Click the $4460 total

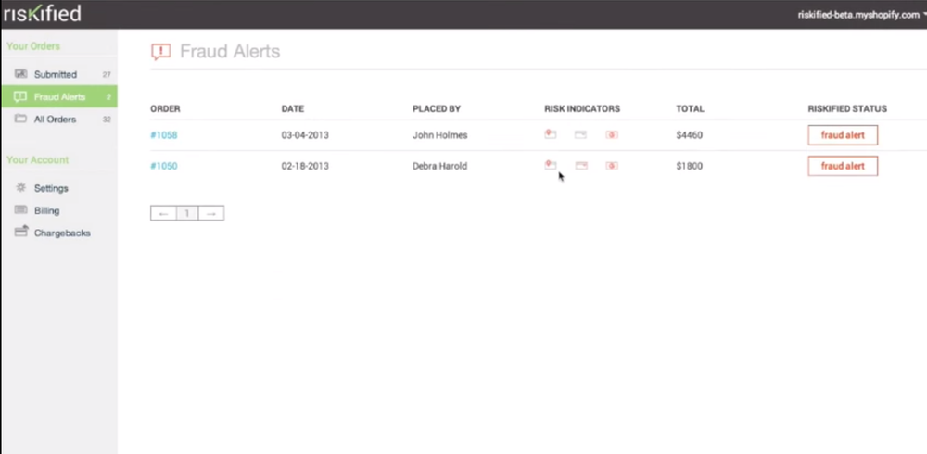pos(690,134)
